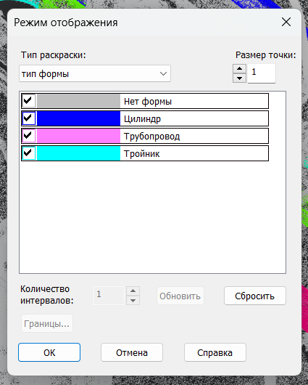This screenshot has height=385, width=308.
Task: Click the Сбросить button
Action: tap(255, 296)
